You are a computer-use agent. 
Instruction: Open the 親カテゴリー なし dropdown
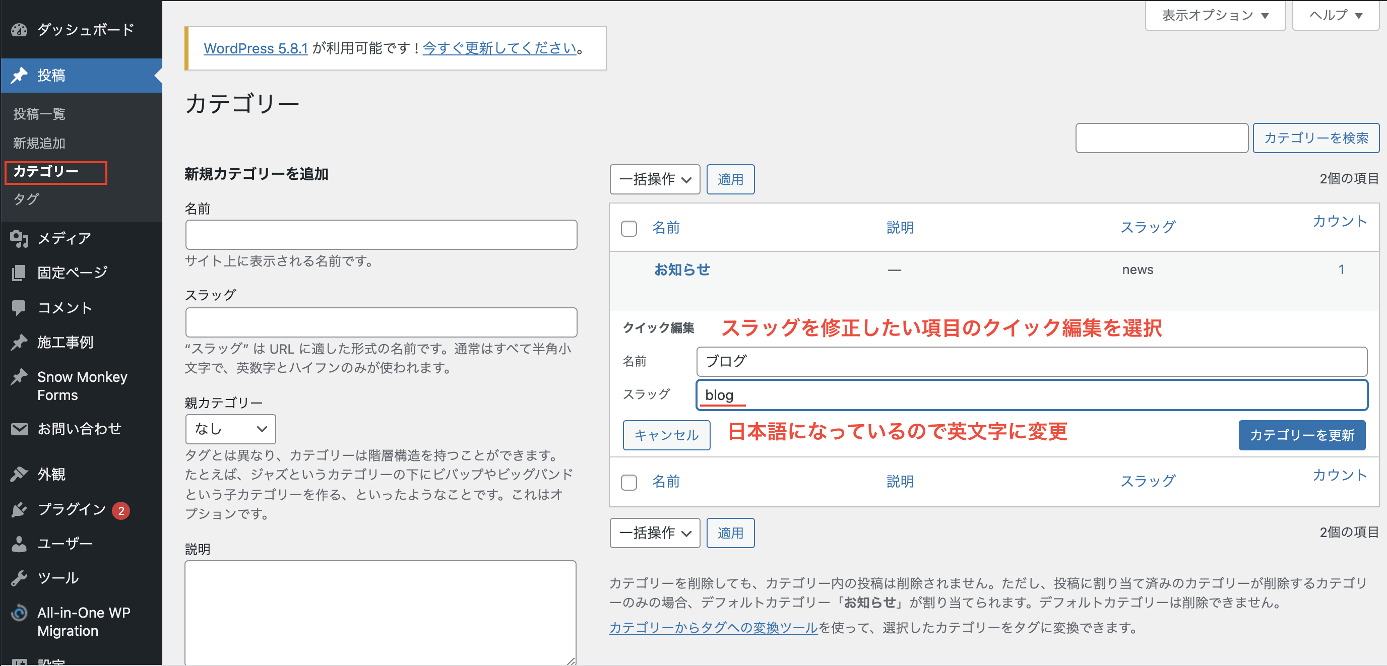coord(230,429)
